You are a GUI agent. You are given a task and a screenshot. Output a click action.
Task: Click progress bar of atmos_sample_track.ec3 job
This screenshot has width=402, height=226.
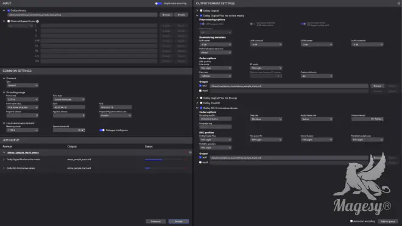point(164,160)
